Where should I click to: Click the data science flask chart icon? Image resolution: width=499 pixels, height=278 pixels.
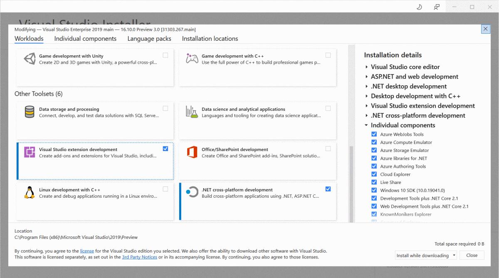(x=191, y=112)
